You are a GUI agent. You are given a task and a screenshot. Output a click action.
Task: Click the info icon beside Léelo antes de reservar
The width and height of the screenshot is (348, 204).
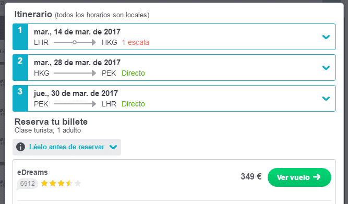click(20, 147)
